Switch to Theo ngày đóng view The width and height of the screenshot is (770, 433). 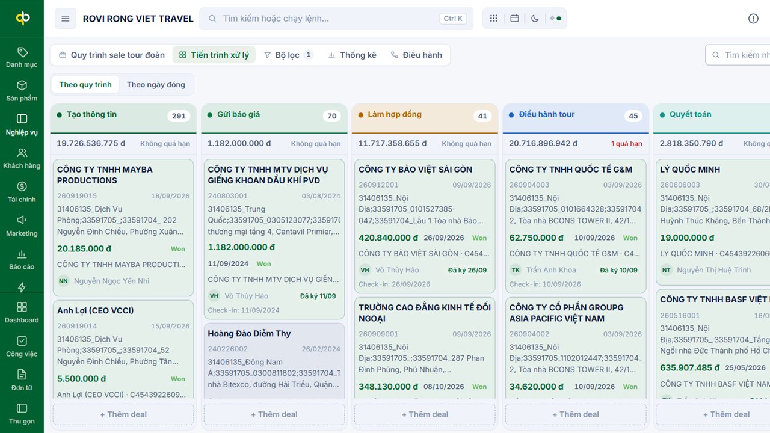[156, 85]
